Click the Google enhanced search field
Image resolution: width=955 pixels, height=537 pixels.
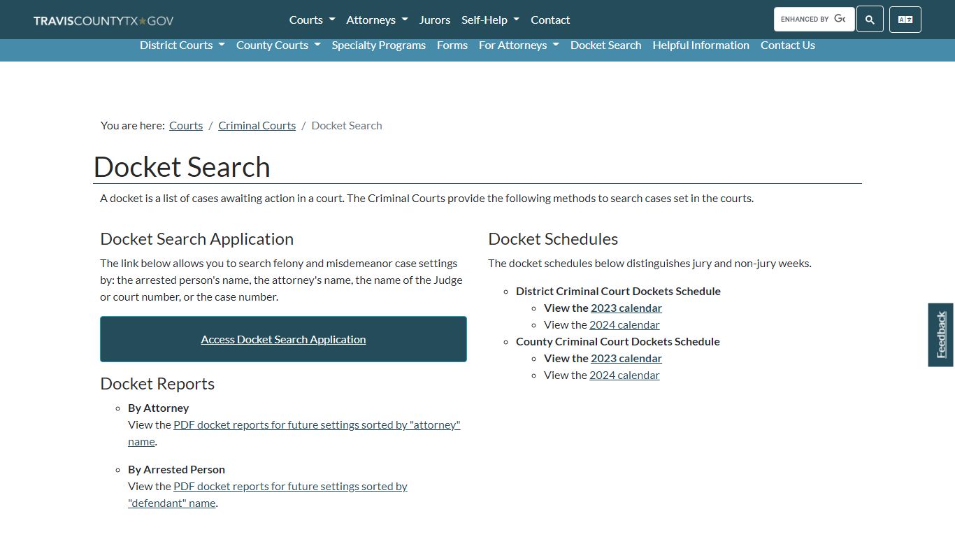coord(814,19)
